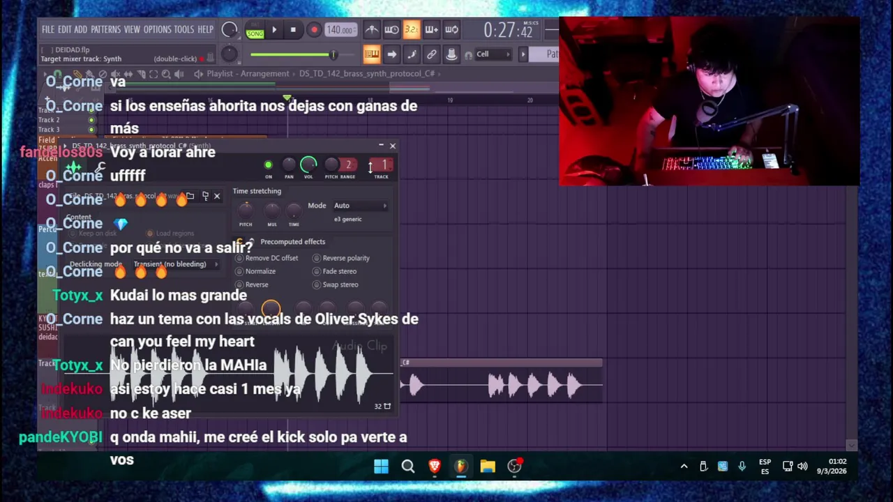Click the Stop button in transport

(x=293, y=30)
